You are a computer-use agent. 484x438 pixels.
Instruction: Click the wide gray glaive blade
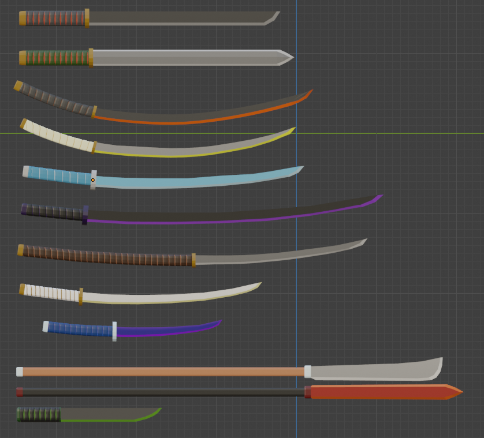click(375, 371)
